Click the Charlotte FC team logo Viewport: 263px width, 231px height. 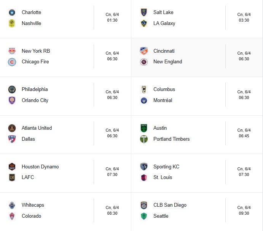coord(12,13)
